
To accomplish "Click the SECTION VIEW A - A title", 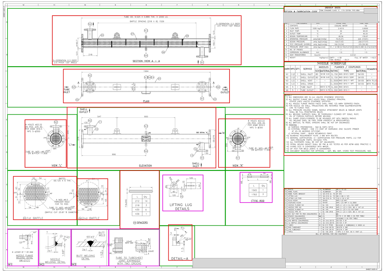I will pos(146,61).
